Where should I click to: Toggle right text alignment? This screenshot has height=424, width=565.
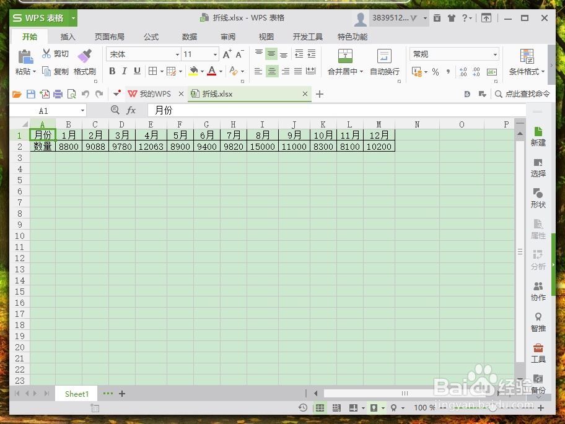click(286, 71)
